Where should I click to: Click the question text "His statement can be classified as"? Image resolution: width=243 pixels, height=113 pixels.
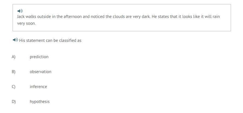pyautogui.click(x=50, y=40)
